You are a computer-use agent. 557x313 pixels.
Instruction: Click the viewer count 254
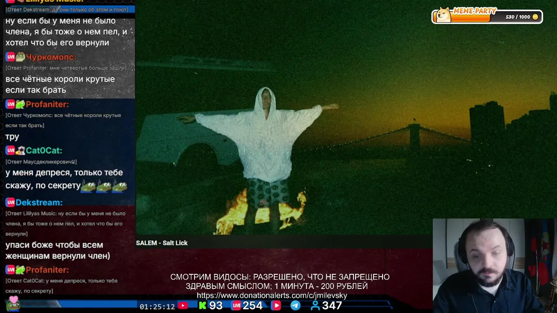pyautogui.click(x=252, y=306)
